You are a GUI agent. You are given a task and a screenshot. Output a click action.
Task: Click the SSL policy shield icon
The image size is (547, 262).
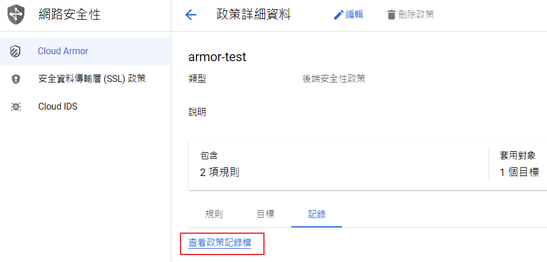click(16, 79)
